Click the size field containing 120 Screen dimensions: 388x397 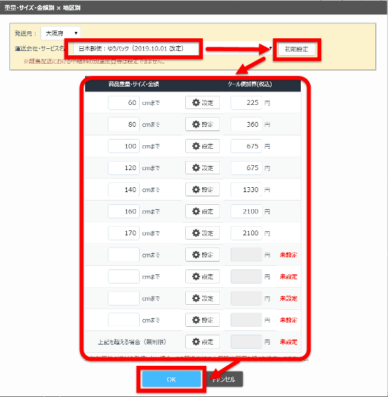point(123,168)
